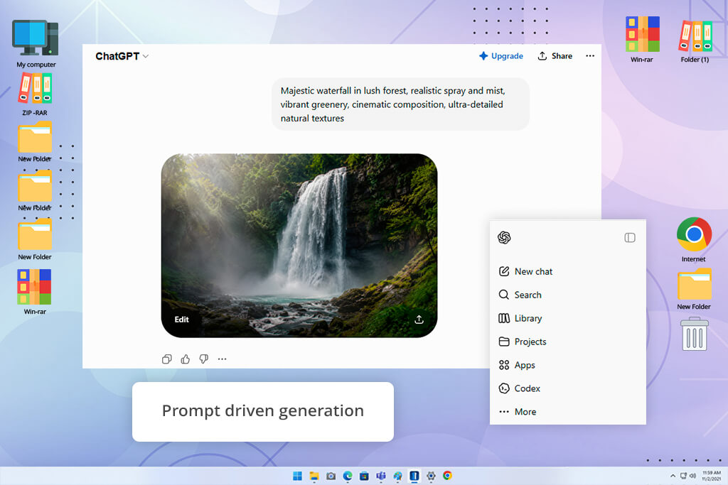Open the Recycle Bin desktop icon
Image resolution: width=728 pixels, height=485 pixels.
point(694,334)
